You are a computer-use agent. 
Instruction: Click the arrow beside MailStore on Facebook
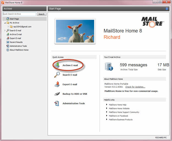[x=107, y=116]
